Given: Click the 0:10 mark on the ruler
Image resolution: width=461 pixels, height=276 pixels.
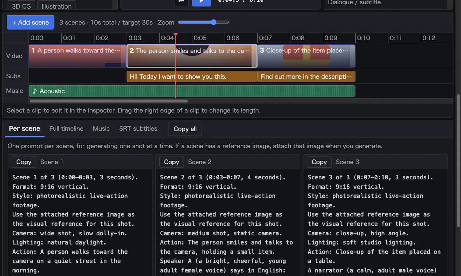Looking at the screenshot, I should click(363, 38).
